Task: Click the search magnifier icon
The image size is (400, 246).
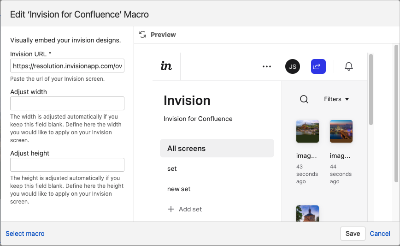Action: point(304,99)
